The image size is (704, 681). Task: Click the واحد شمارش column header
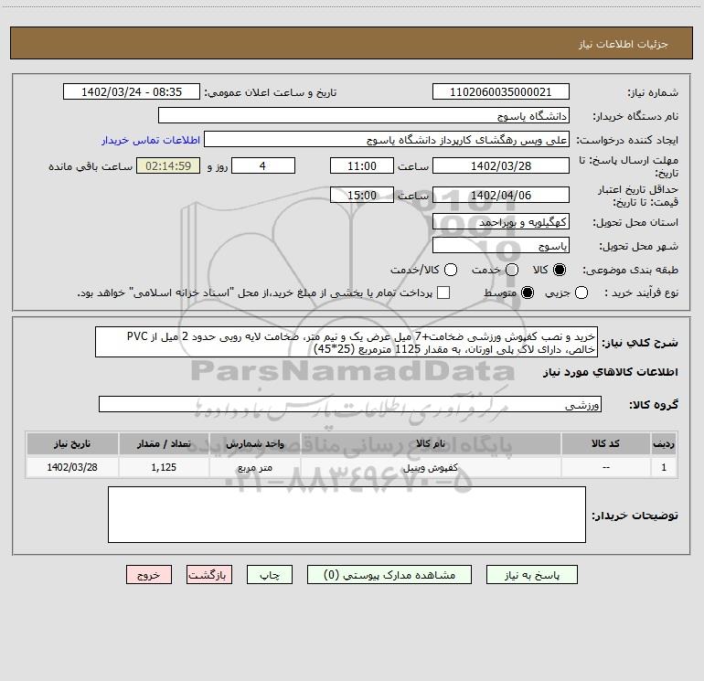254,443
